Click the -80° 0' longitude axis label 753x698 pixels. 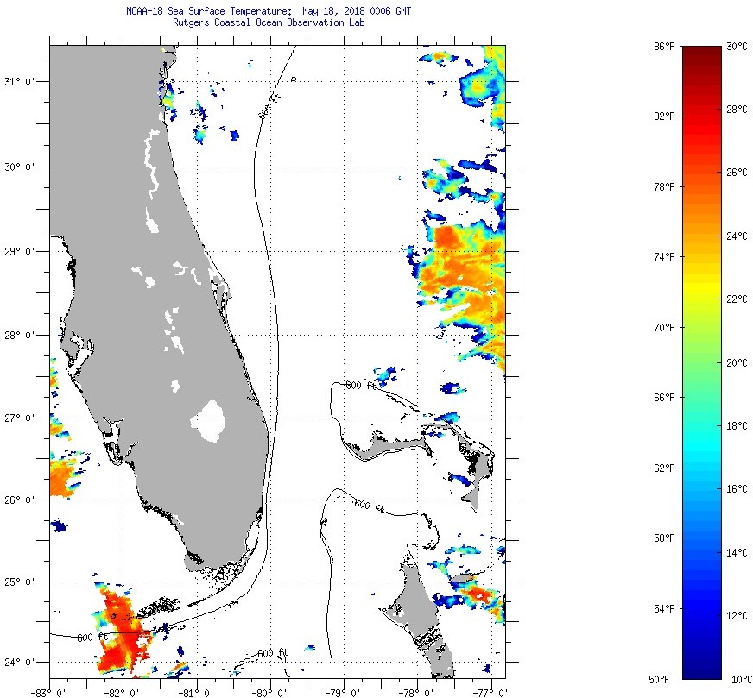point(269,691)
